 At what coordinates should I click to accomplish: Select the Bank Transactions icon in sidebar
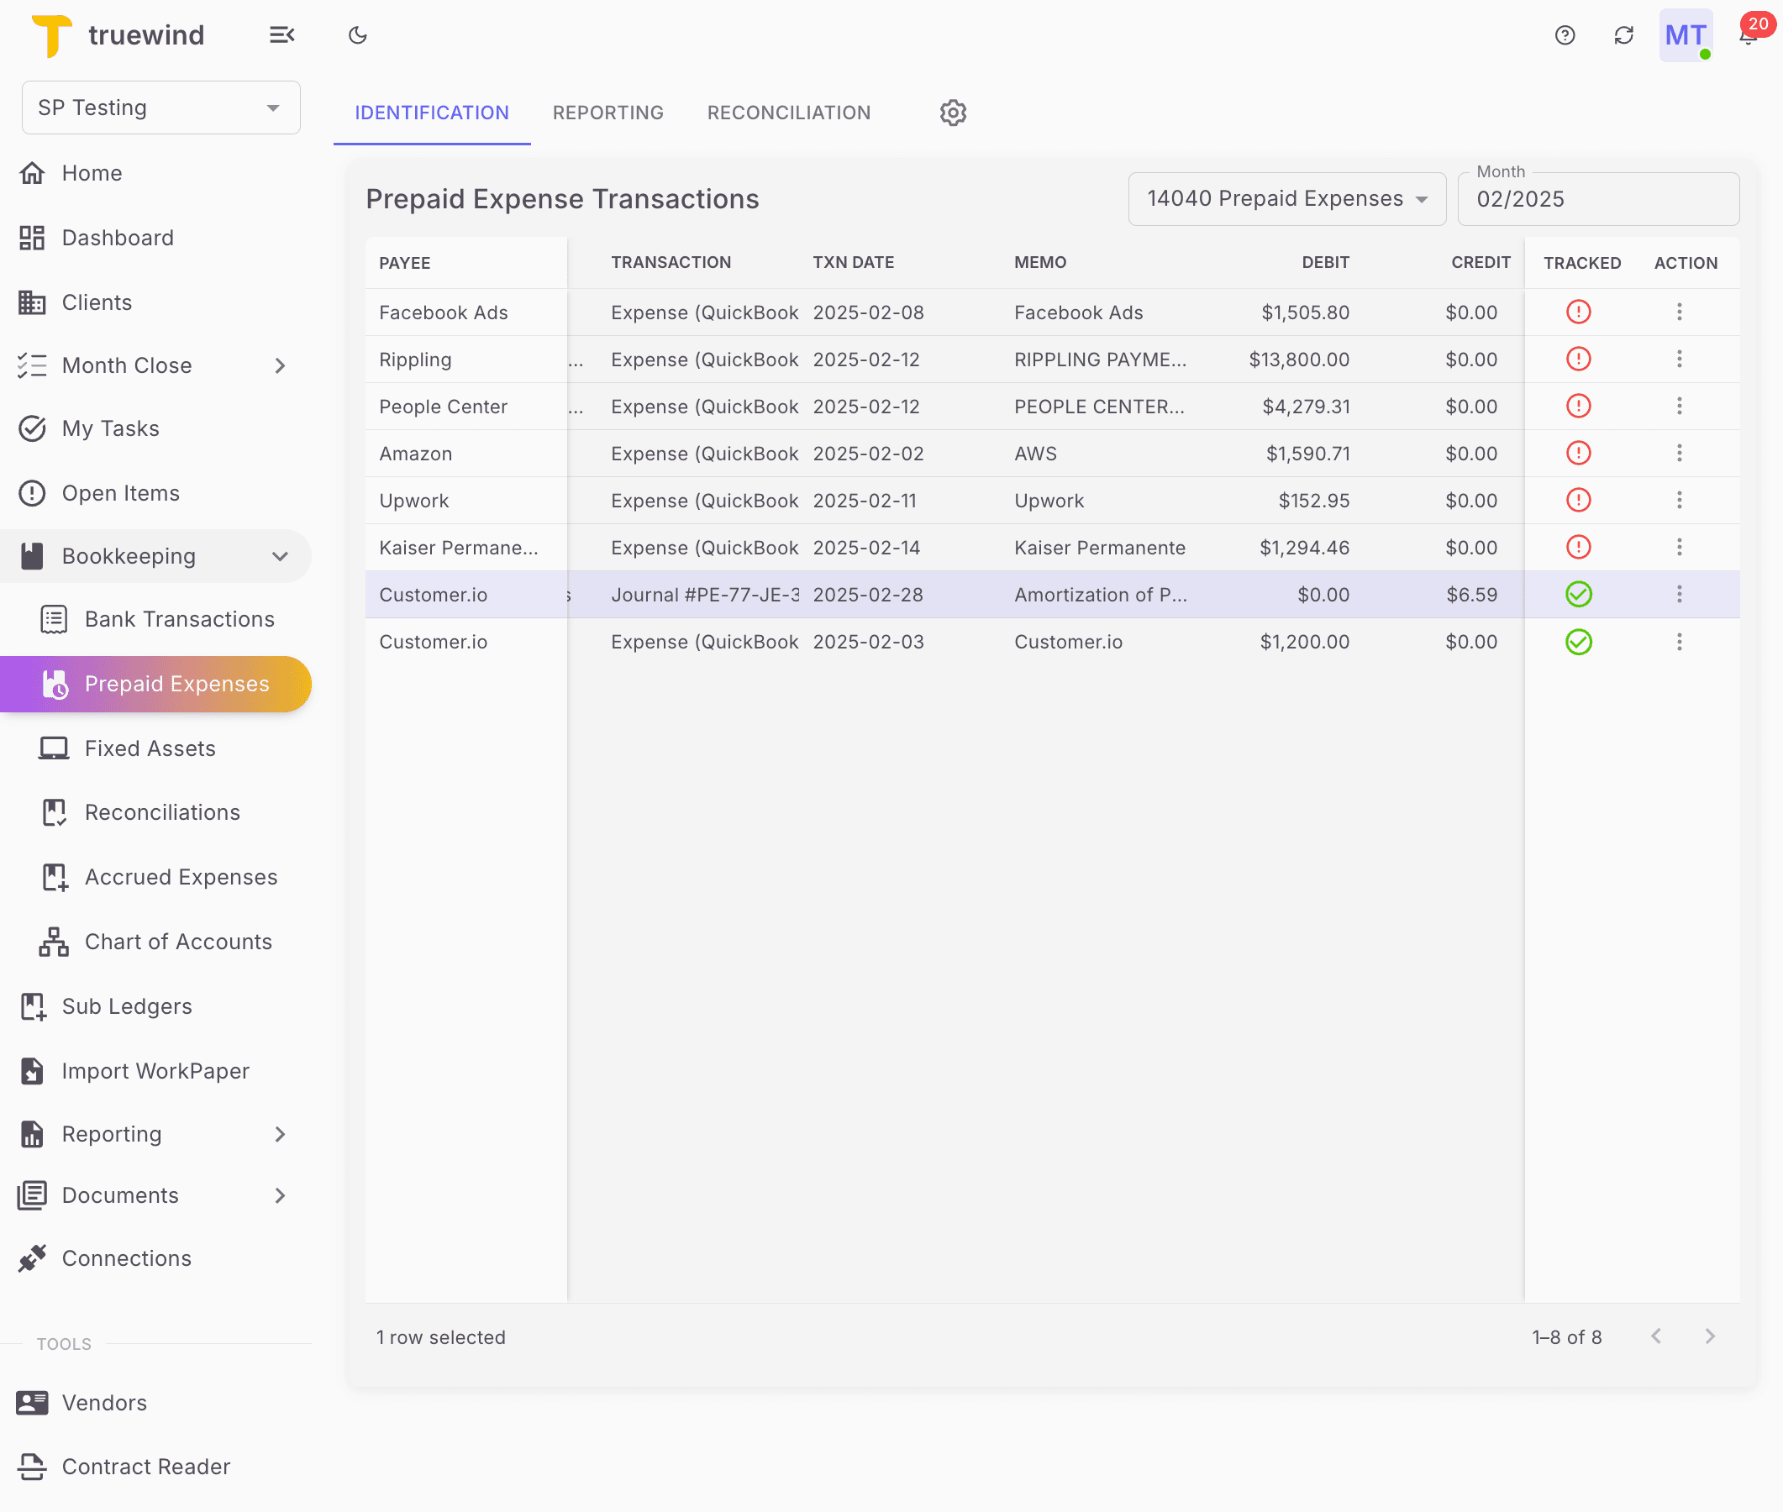click(53, 618)
